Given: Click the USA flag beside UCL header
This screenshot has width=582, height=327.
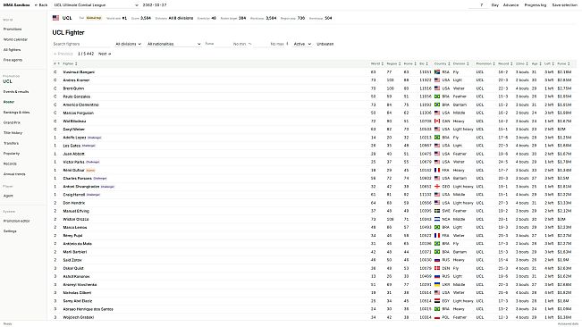Looking at the screenshot, I should point(55,18).
